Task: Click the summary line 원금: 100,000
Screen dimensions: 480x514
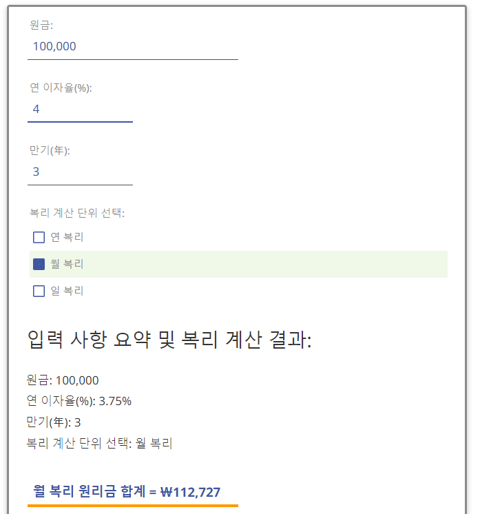Action: pos(63,380)
